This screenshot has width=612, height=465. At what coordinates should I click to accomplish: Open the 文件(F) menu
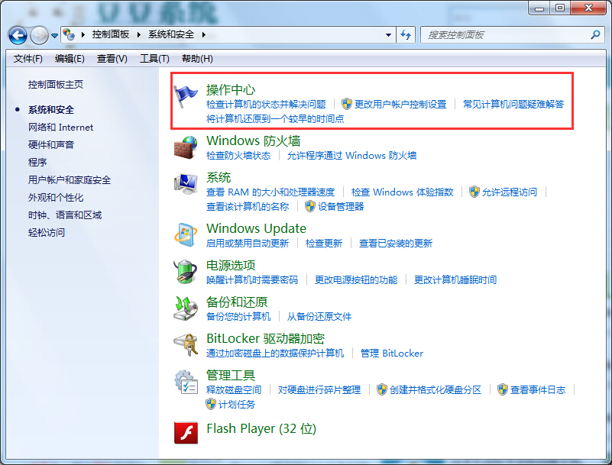tap(28, 59)
